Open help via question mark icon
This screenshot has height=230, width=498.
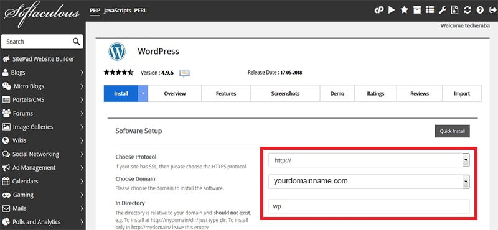pos(480,10)
